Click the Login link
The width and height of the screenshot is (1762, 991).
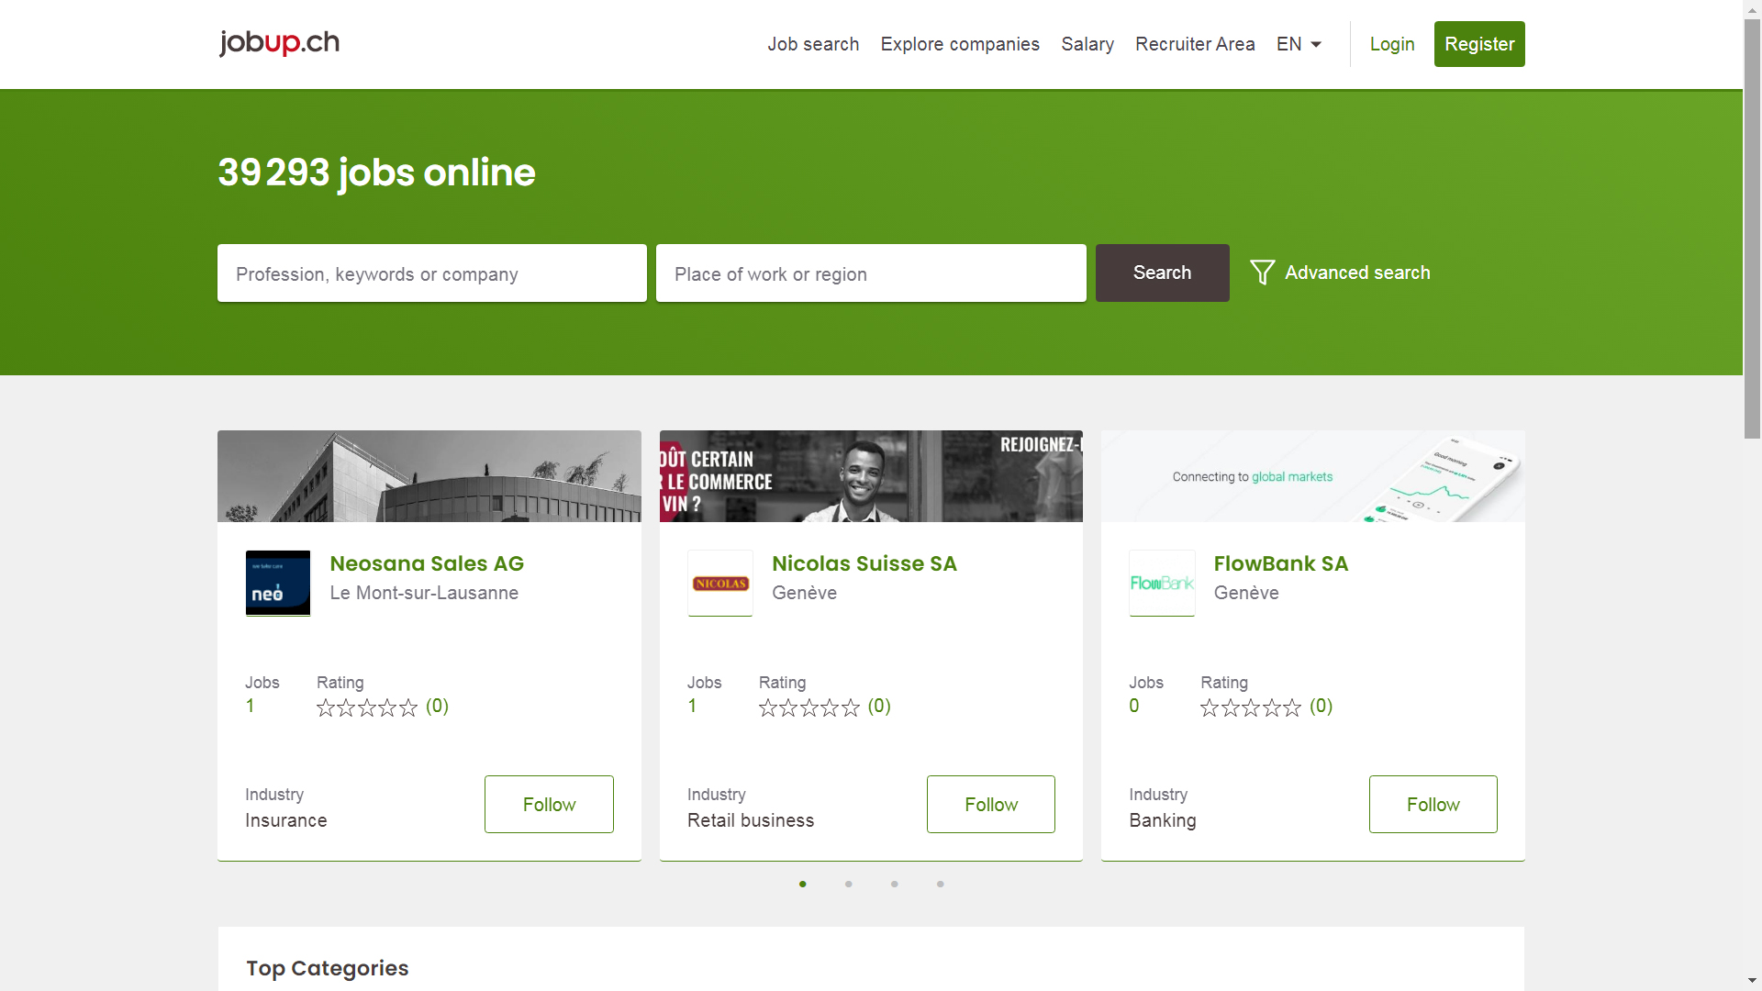click(1392, 44)
